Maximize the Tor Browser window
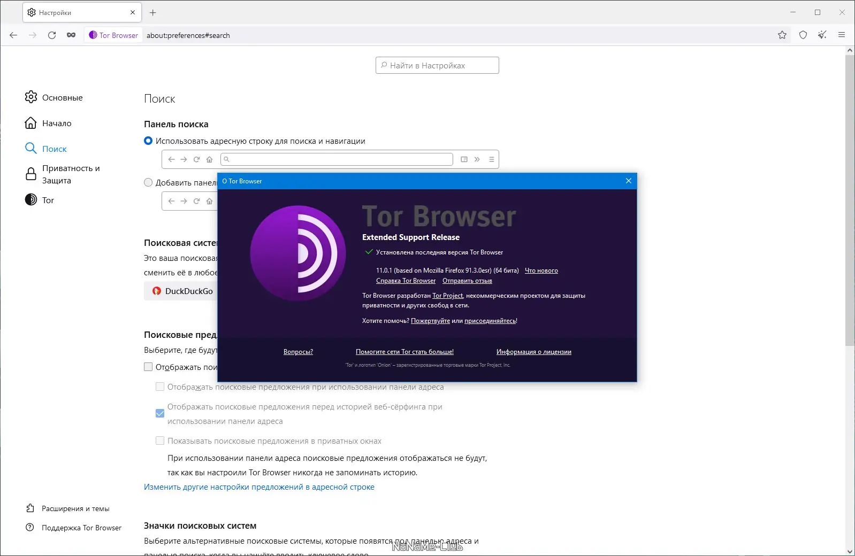Image resolution: width=855 pixels, height=556 pixels. pyautogui.click(x=818, y=12)
